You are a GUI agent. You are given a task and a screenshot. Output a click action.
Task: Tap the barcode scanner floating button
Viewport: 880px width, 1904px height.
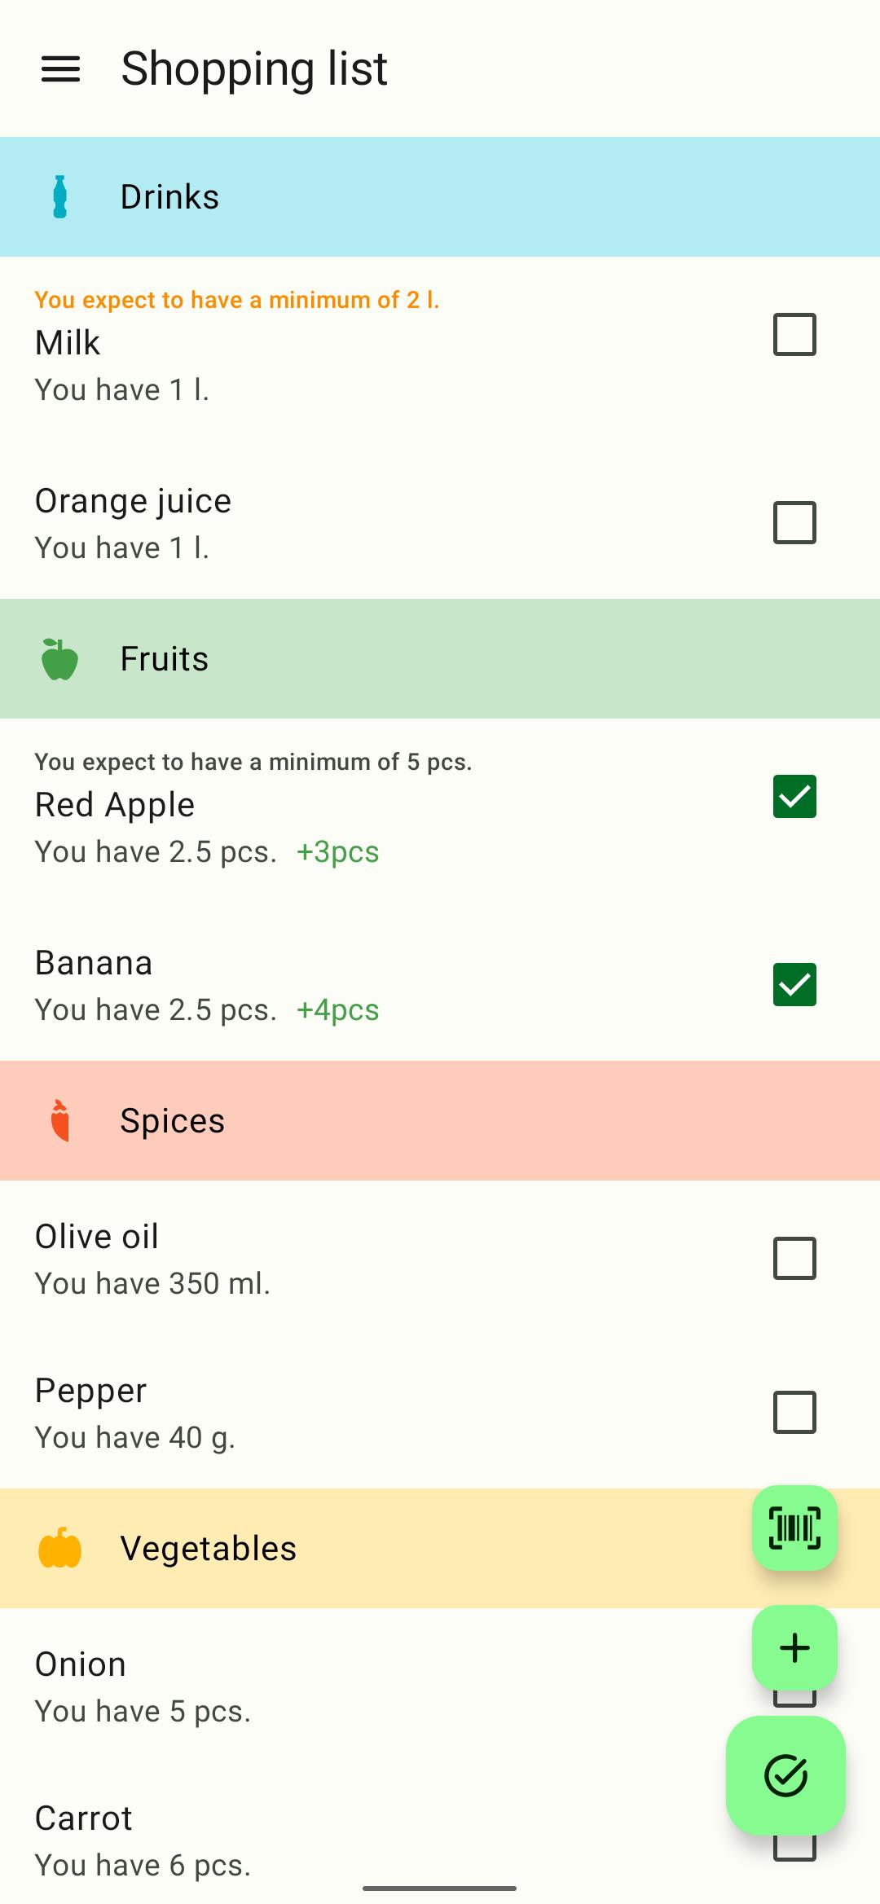(794, 1528)
